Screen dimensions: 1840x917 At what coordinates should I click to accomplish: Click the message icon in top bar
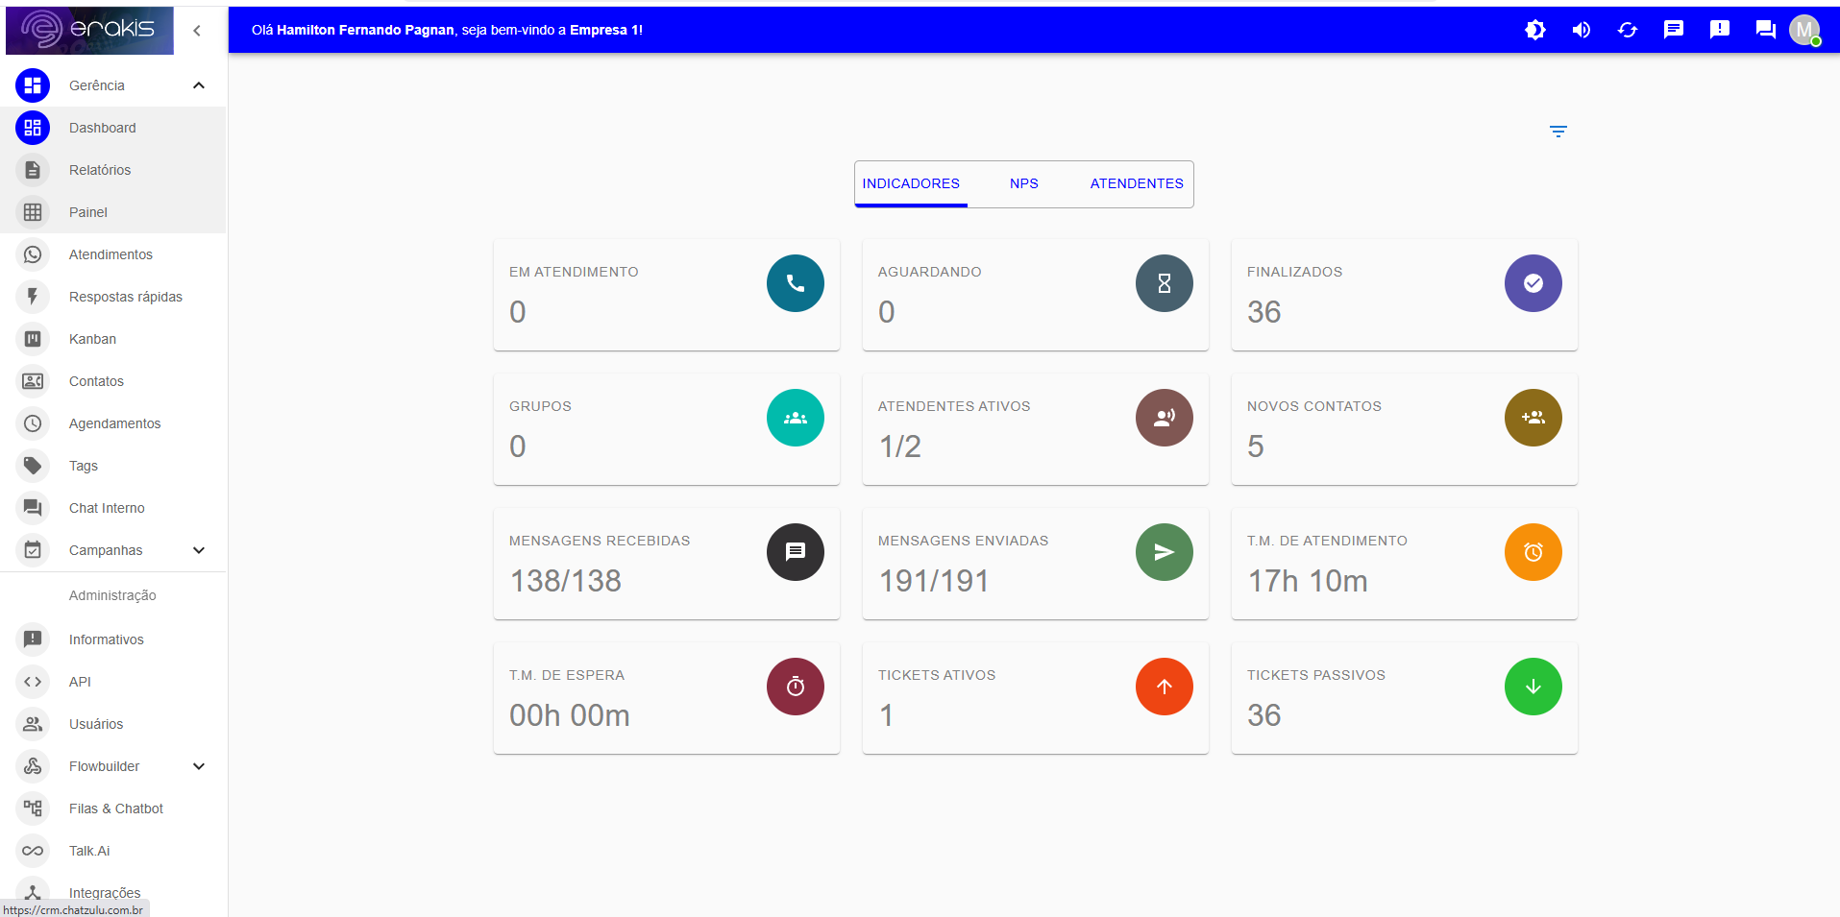coord(1673,30)
